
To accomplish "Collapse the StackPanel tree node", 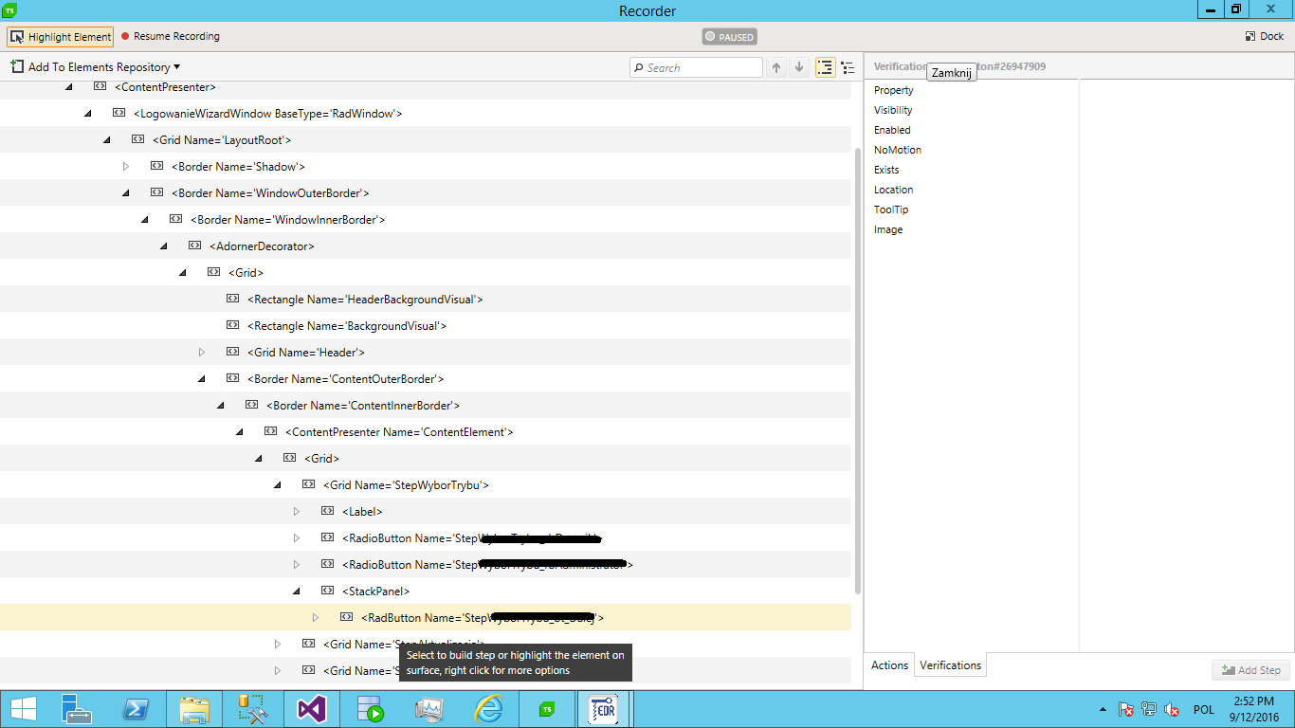I will pos(296,591).
